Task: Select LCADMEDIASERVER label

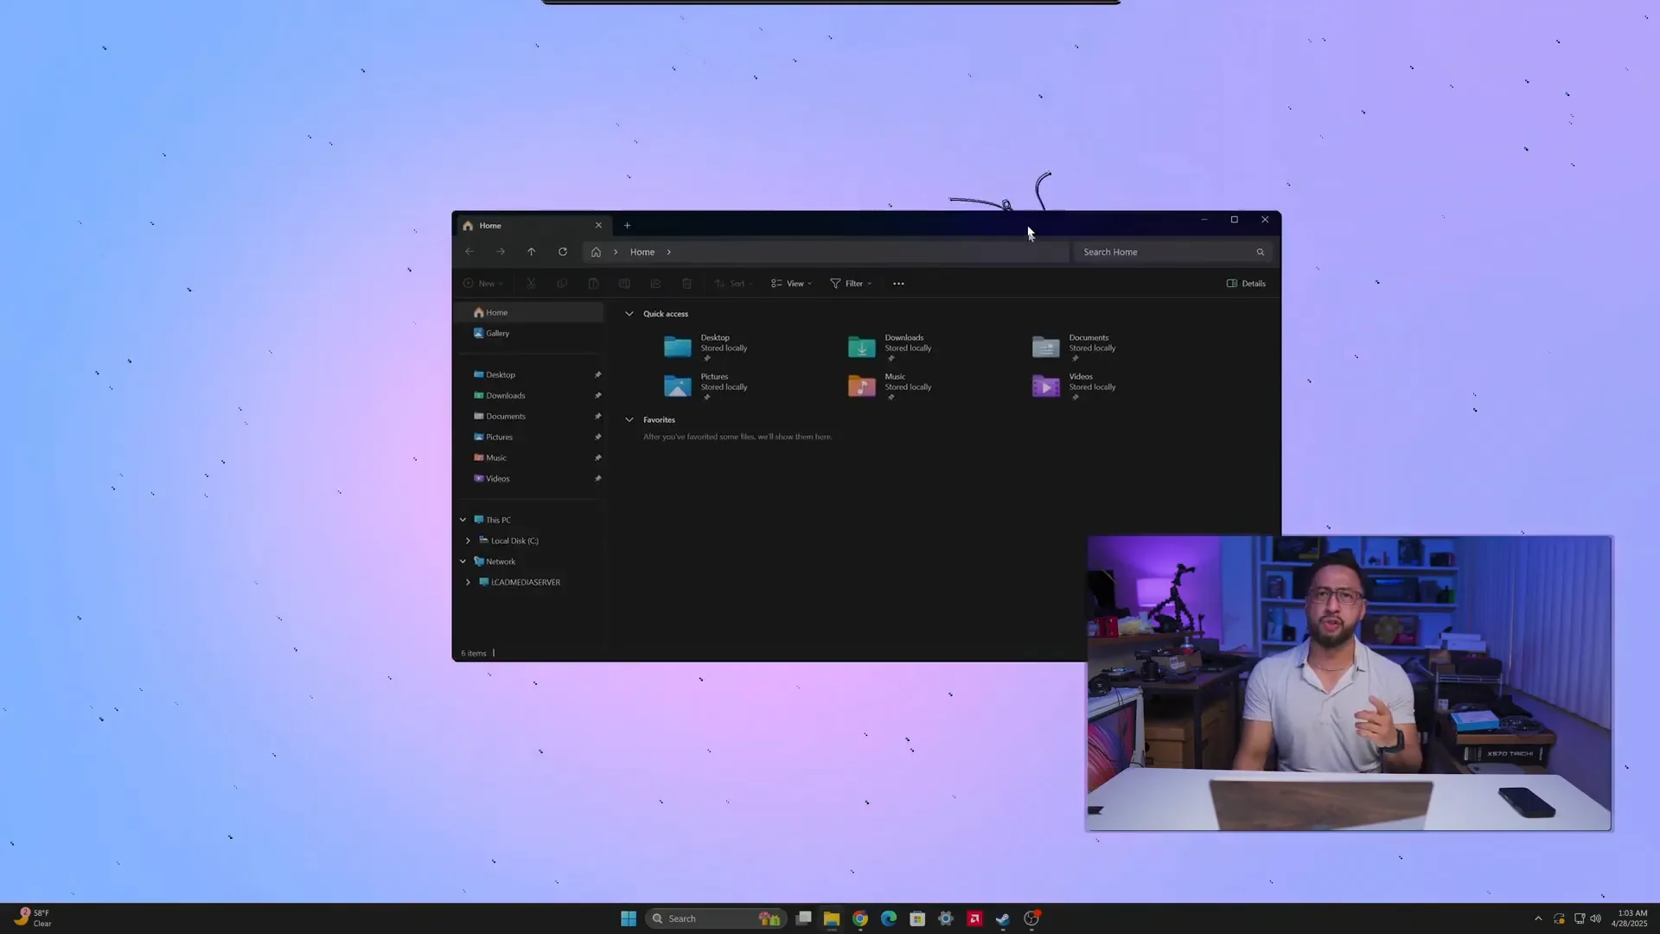Action: tap(526, 583)
